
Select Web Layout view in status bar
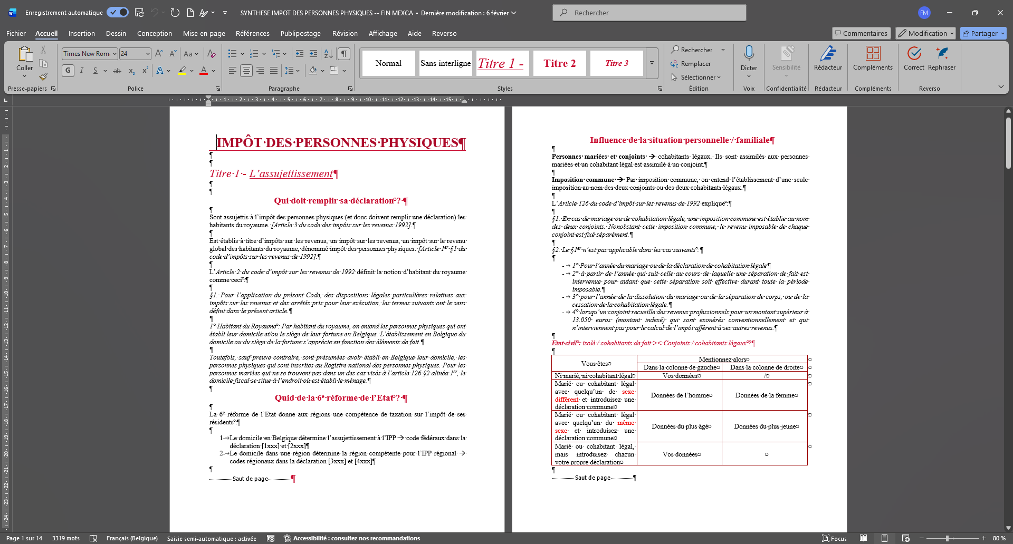click(905, 538)
